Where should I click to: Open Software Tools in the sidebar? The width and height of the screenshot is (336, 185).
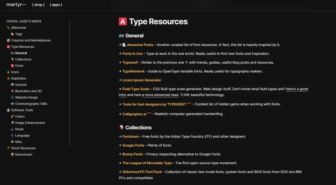pyautogui.click(x=22, y=110)
